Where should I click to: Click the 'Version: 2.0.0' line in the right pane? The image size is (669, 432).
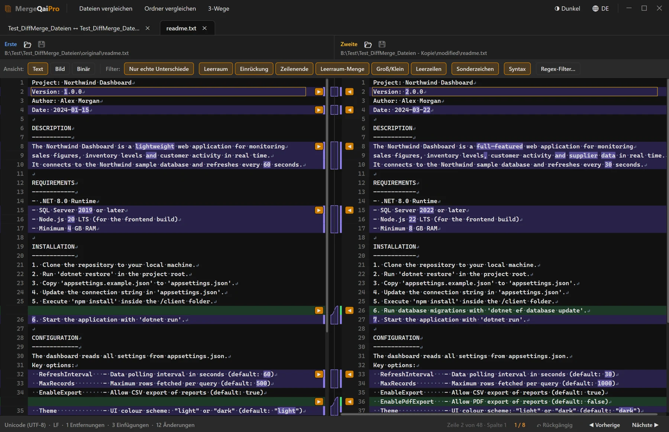pyautogui.click(x=515, y=92)
